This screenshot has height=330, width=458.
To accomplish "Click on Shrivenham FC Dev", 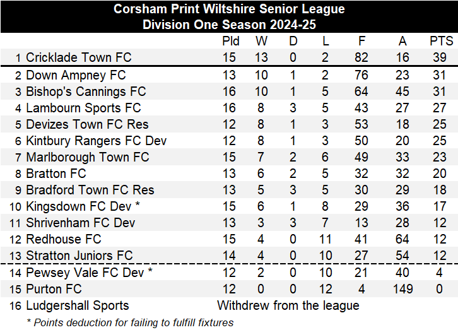I will pos(80,223).
